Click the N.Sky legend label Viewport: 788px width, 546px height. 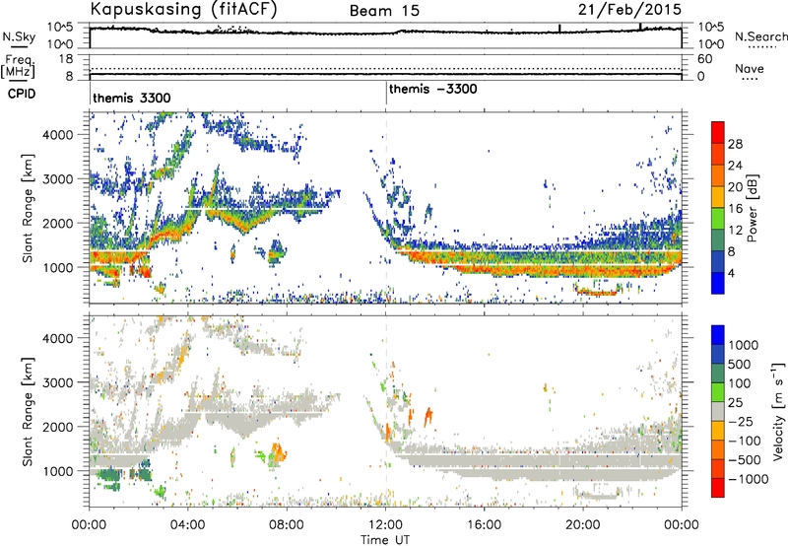coord(19,36)
